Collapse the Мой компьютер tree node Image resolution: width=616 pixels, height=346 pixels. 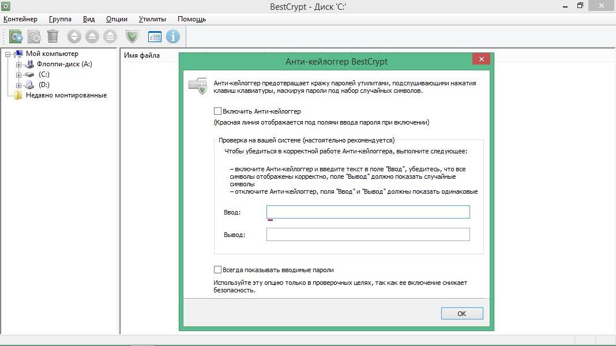pyautogui.click(x=8, y=54)
